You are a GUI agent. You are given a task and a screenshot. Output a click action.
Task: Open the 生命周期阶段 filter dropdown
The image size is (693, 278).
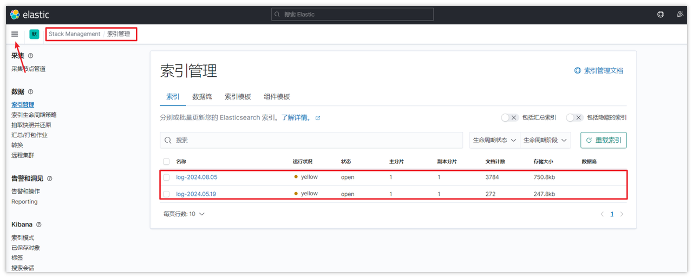pos(545,140)
